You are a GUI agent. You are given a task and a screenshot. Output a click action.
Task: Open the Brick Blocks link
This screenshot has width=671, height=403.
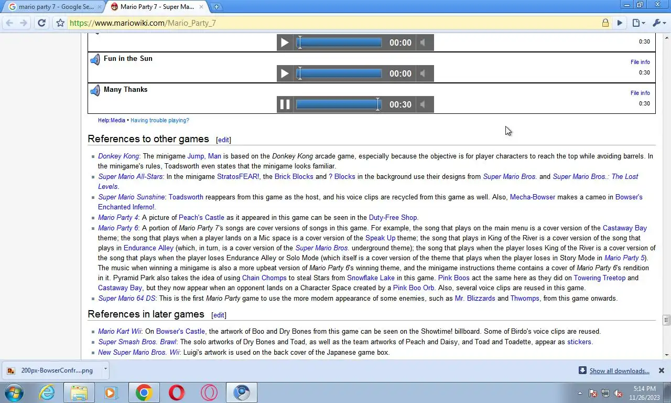pyautogui.click(x=294, y=176)
